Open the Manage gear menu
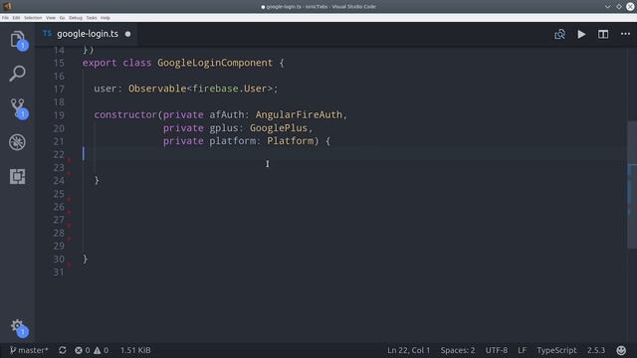 pos(18,326)
